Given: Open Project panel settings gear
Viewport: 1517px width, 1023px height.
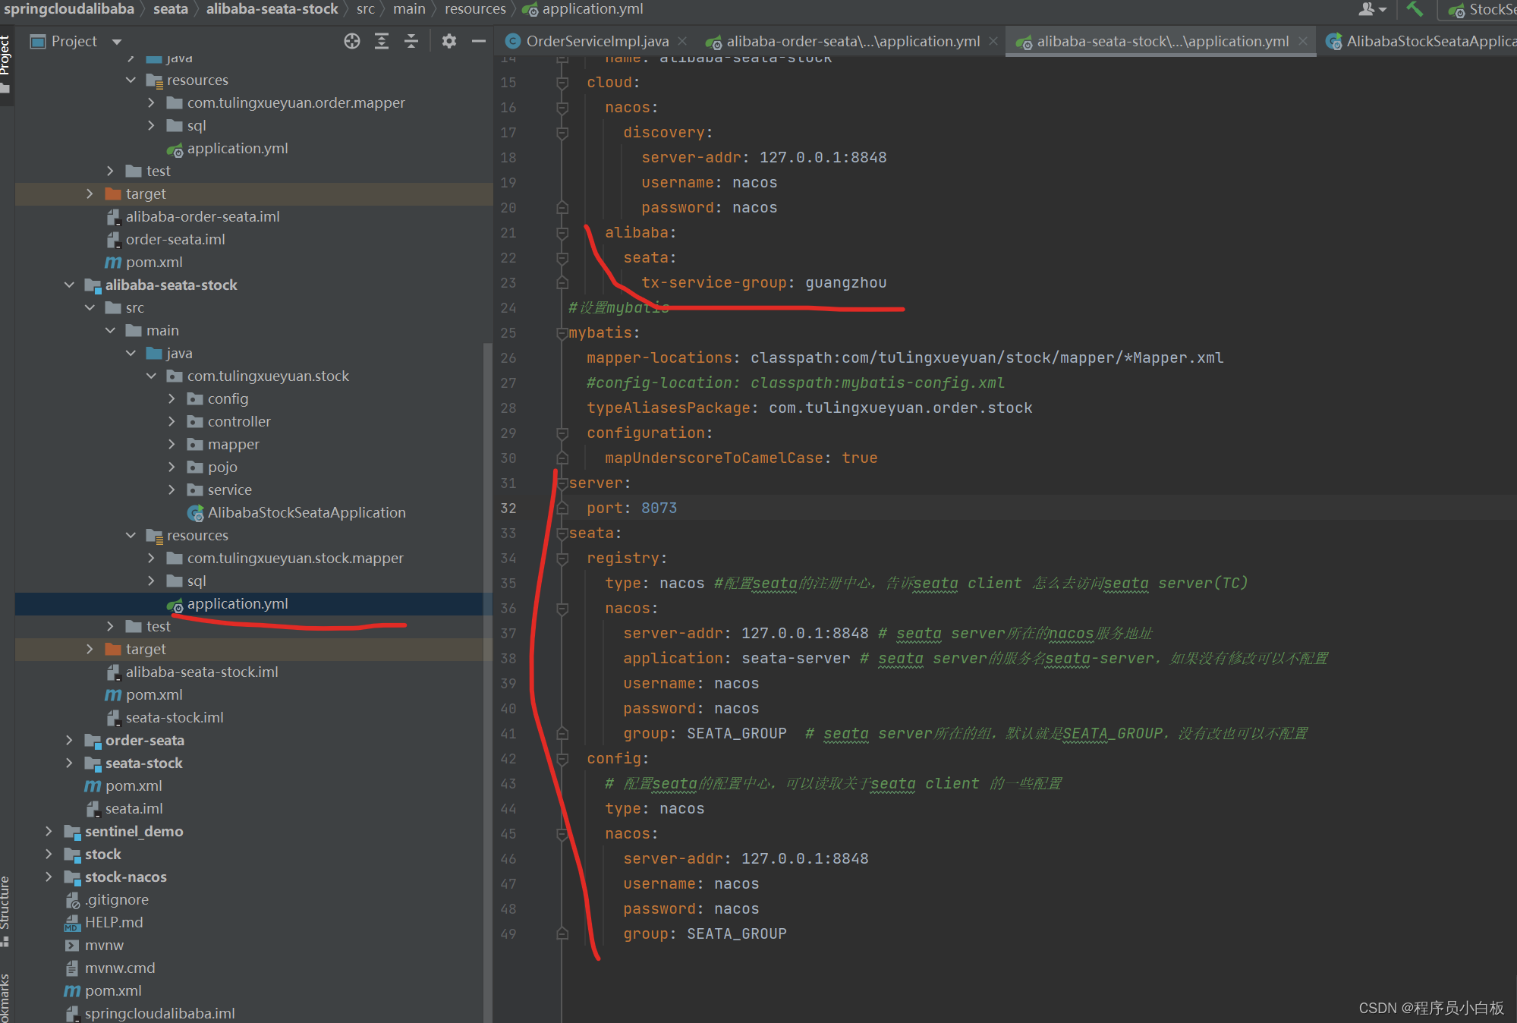Looking at the screenshot, I should point(449,41).
